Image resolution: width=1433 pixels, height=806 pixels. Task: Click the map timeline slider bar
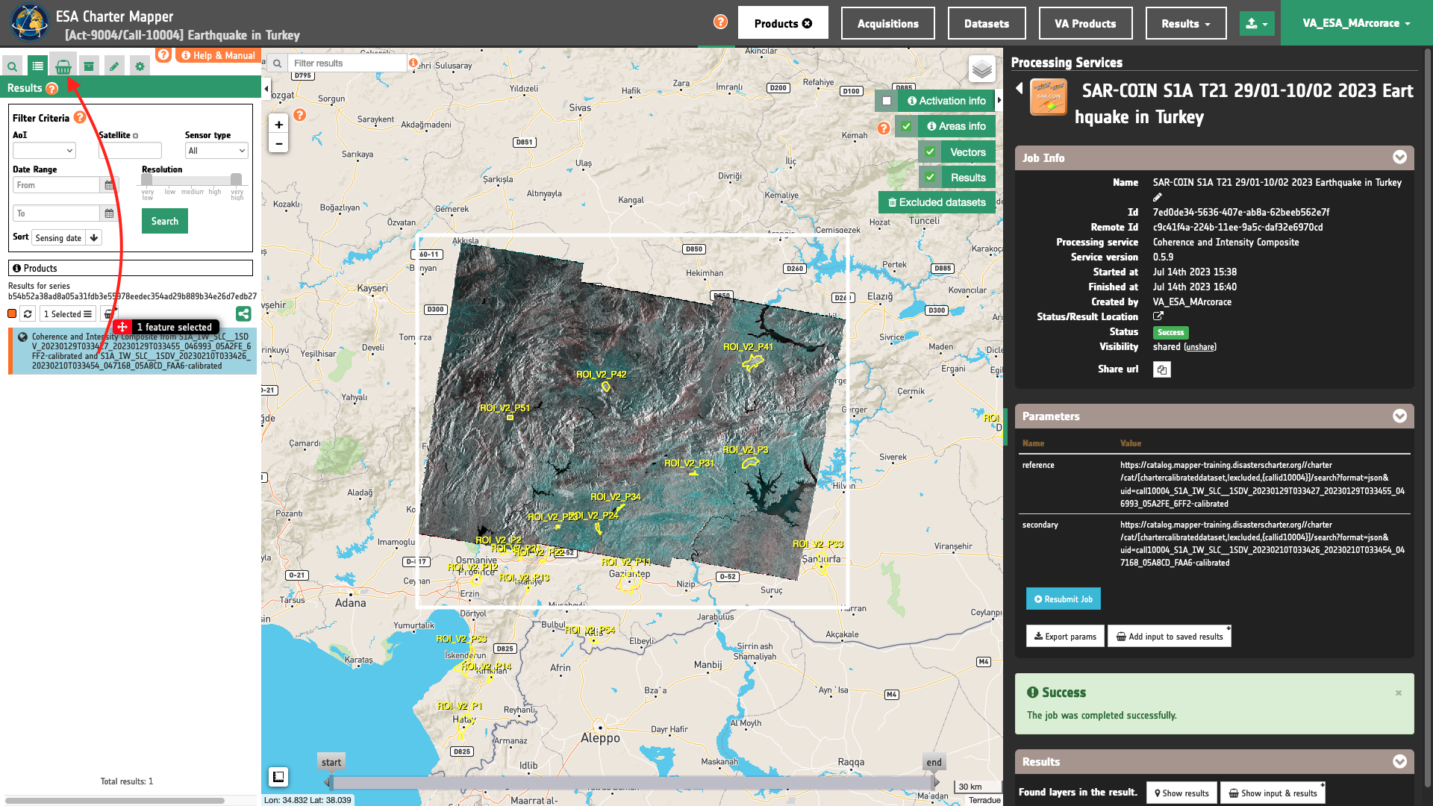coord(631,782)
